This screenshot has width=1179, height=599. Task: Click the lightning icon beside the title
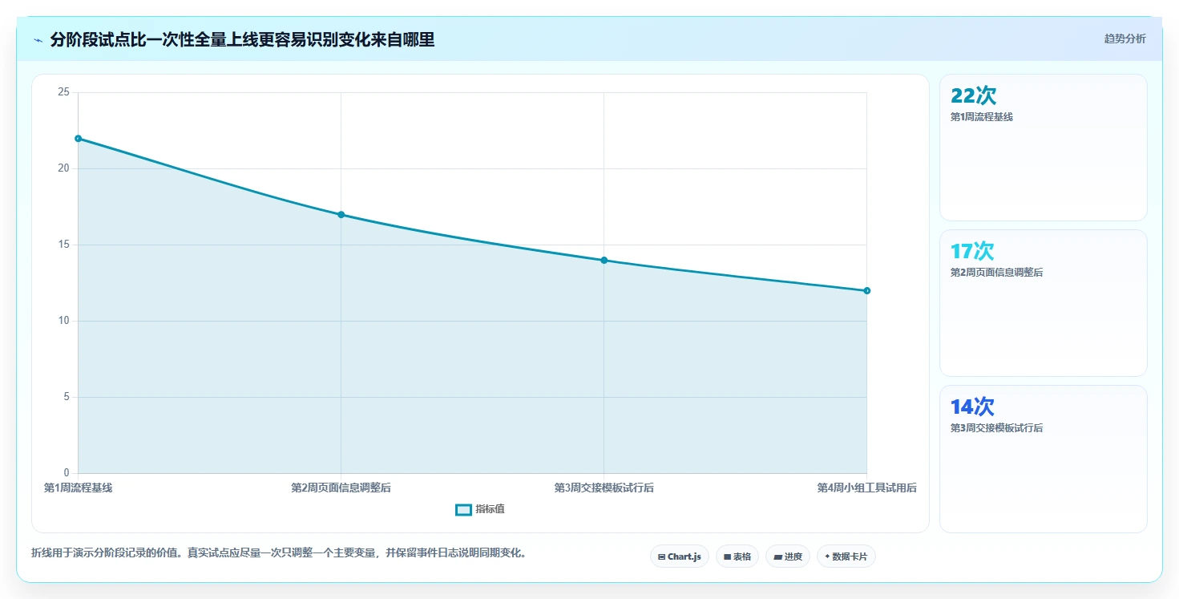38,40
